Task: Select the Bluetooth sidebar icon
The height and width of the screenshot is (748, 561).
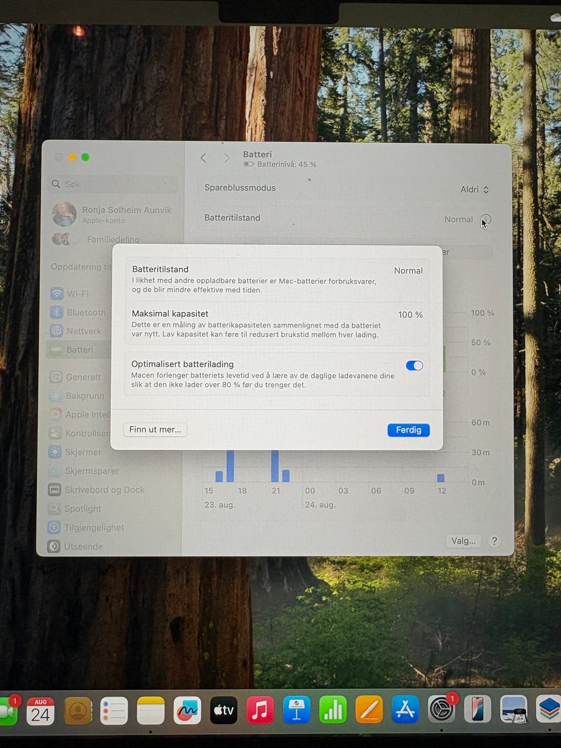Action: click(56, 312)
